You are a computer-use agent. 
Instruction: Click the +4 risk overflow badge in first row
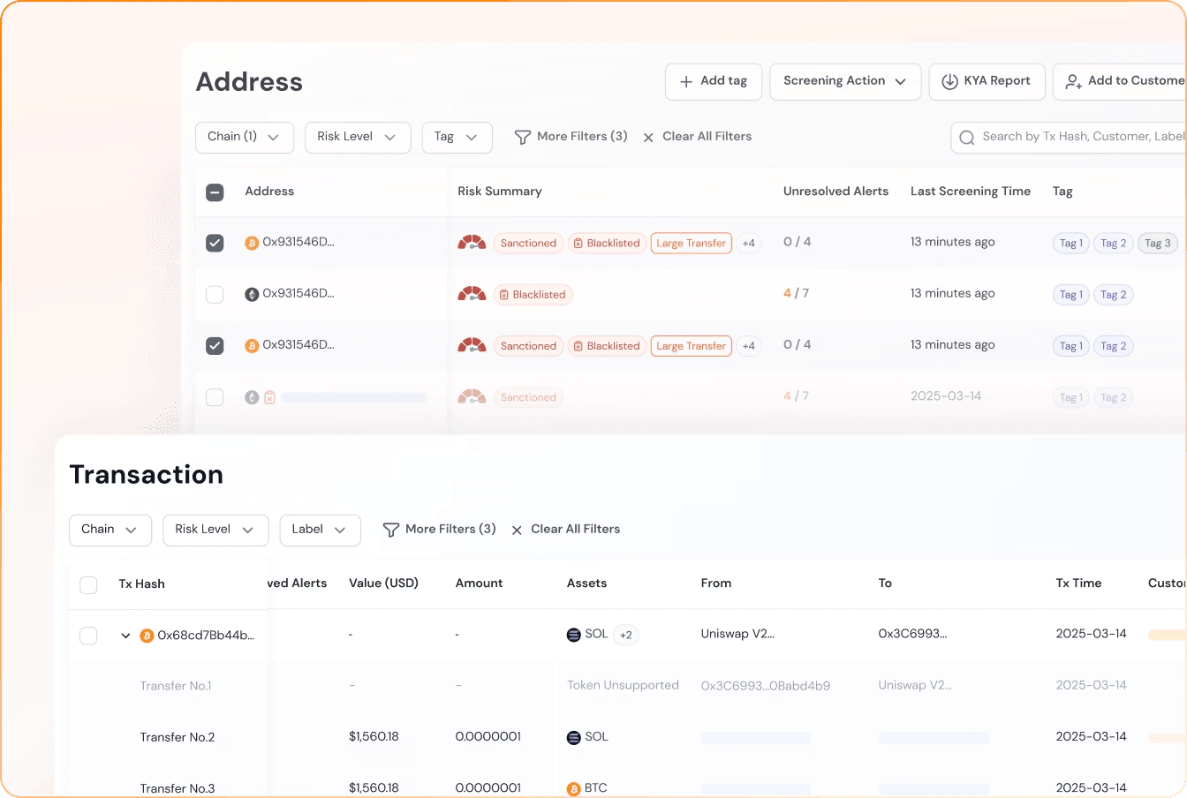(749, 243)
